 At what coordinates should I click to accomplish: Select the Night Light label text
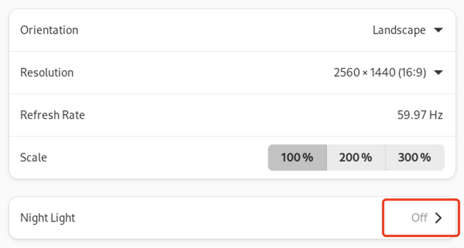click(48, 218)
